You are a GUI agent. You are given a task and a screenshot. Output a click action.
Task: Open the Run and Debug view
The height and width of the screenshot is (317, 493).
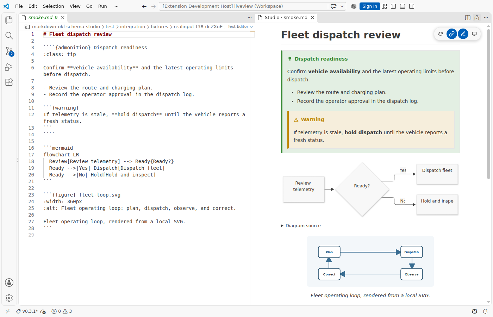9,67
